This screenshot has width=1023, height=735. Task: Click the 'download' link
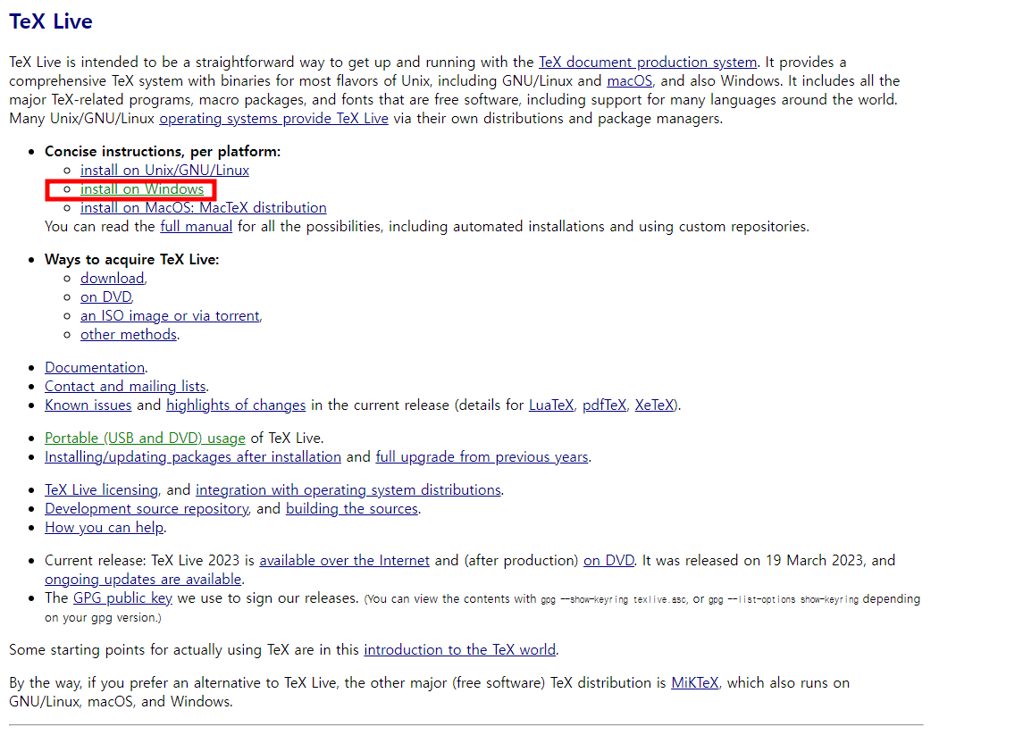coord(113,279)
